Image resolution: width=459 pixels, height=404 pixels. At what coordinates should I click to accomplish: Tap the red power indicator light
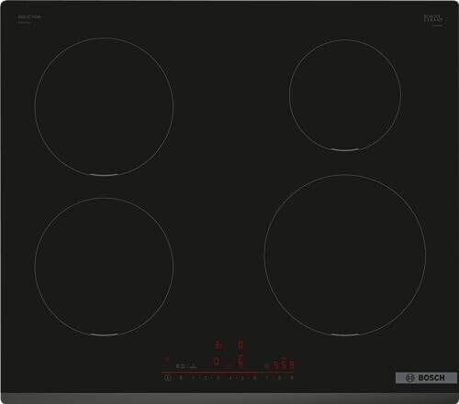tap(167, 359)
